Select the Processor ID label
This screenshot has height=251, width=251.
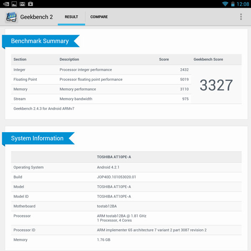[x=24, y=230]
